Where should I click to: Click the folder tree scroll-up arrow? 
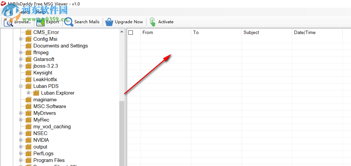(122, 32)
